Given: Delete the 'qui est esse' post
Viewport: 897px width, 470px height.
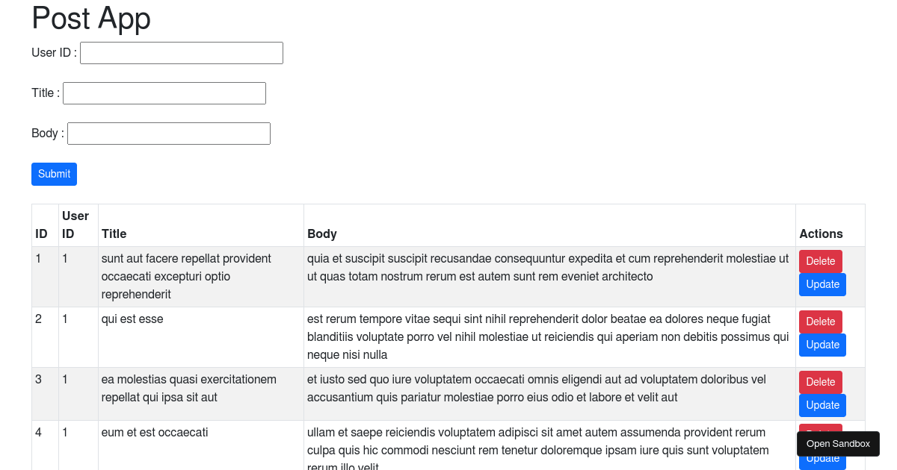Looking at the screenshot, I should point(820,322).
